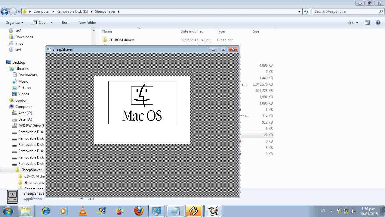Open the Organize menu
Screen dimensions: 385x217
[x=14, y=23]
